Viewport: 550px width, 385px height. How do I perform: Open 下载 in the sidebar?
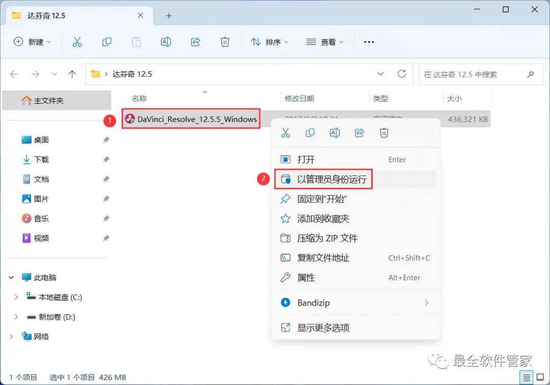point(41,159)
